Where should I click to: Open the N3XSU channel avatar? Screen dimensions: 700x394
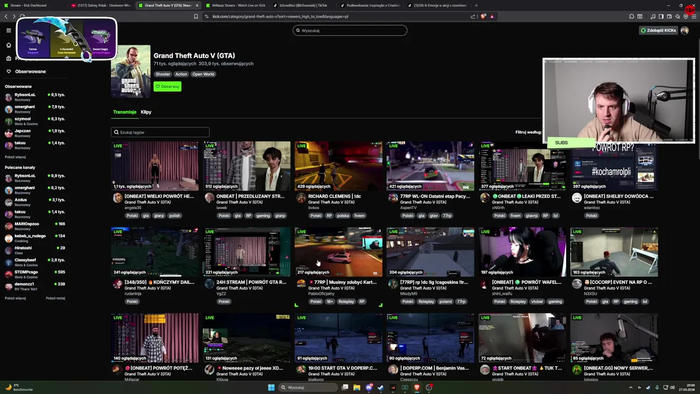(x=577, y=285)
